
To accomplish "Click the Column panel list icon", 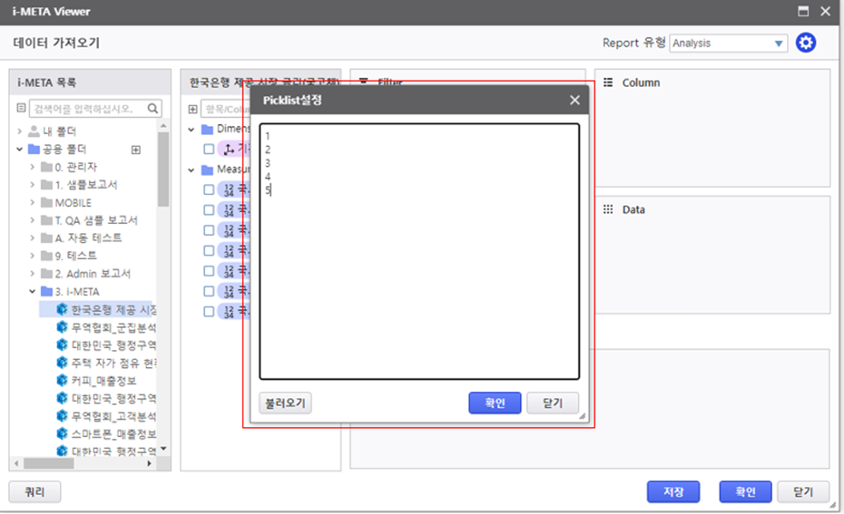I will [x=608, y=82].
